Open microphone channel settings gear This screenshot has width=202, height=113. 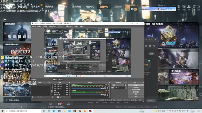(108, 88)
